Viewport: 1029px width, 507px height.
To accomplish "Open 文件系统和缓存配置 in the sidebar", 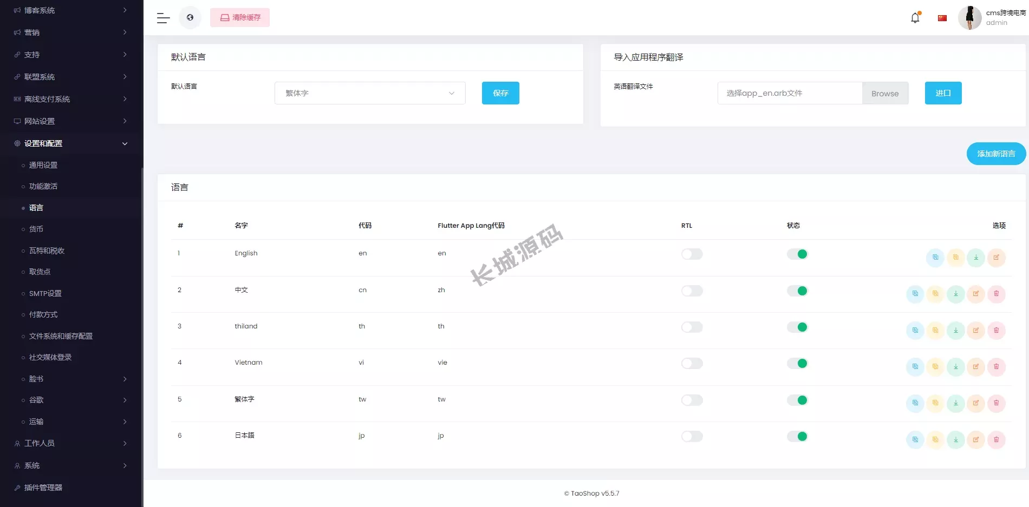I will coord(61,336).
